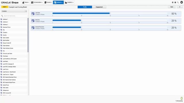Image resolution: width=184 pixels, height=103 pixels.
Task: Click the Save button
Action: (172, 7)
